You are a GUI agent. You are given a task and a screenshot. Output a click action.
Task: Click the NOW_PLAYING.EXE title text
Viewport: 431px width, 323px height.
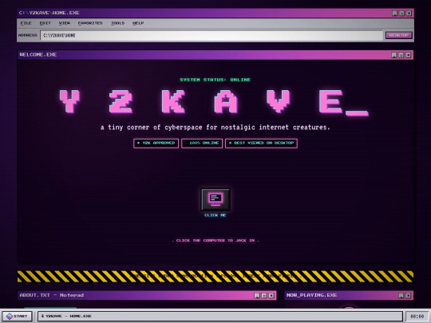[x=312, y=295]
